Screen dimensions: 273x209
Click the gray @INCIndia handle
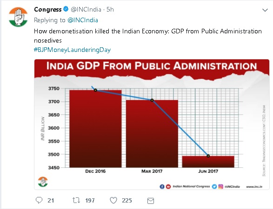86,9
